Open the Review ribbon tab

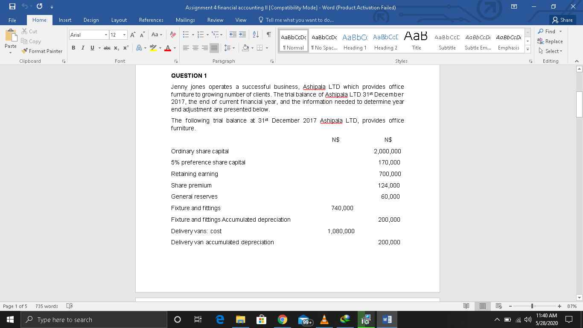pyautogui.click(x=215, y=20)
